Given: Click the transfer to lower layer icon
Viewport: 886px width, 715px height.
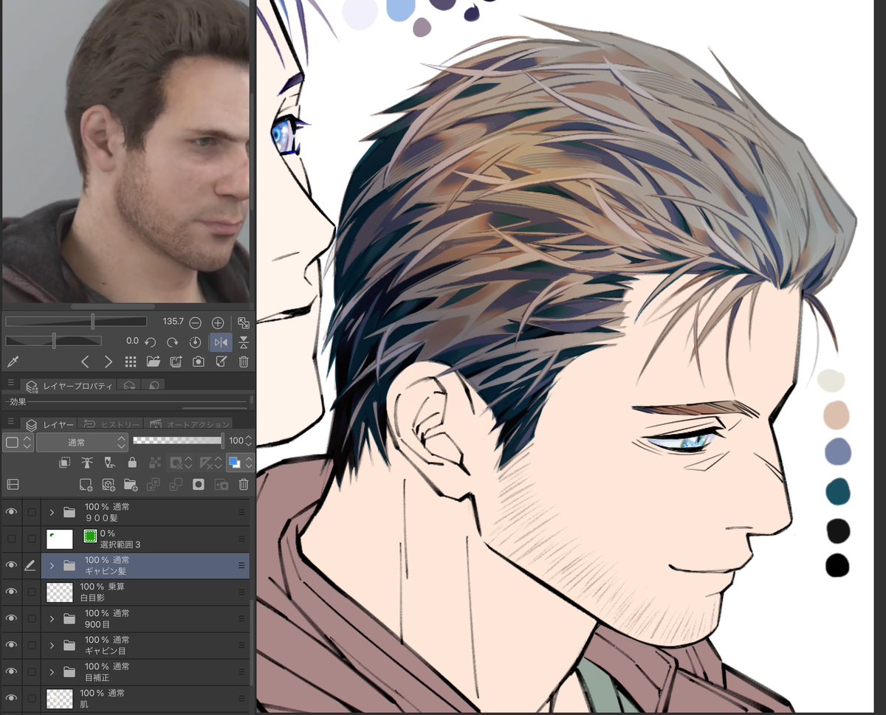Looking at the screenshot, I should (154, 485).
